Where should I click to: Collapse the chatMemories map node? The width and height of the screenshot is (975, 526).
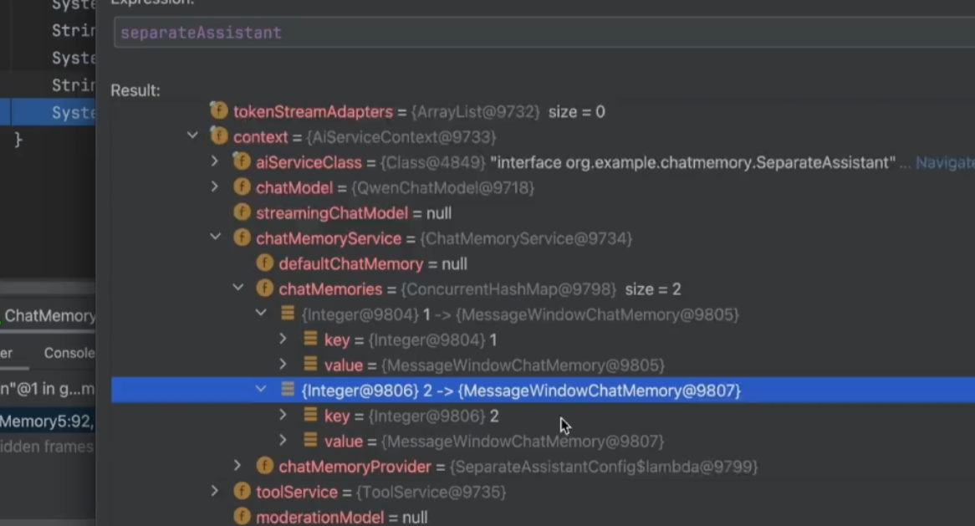[x=238, y=287]
